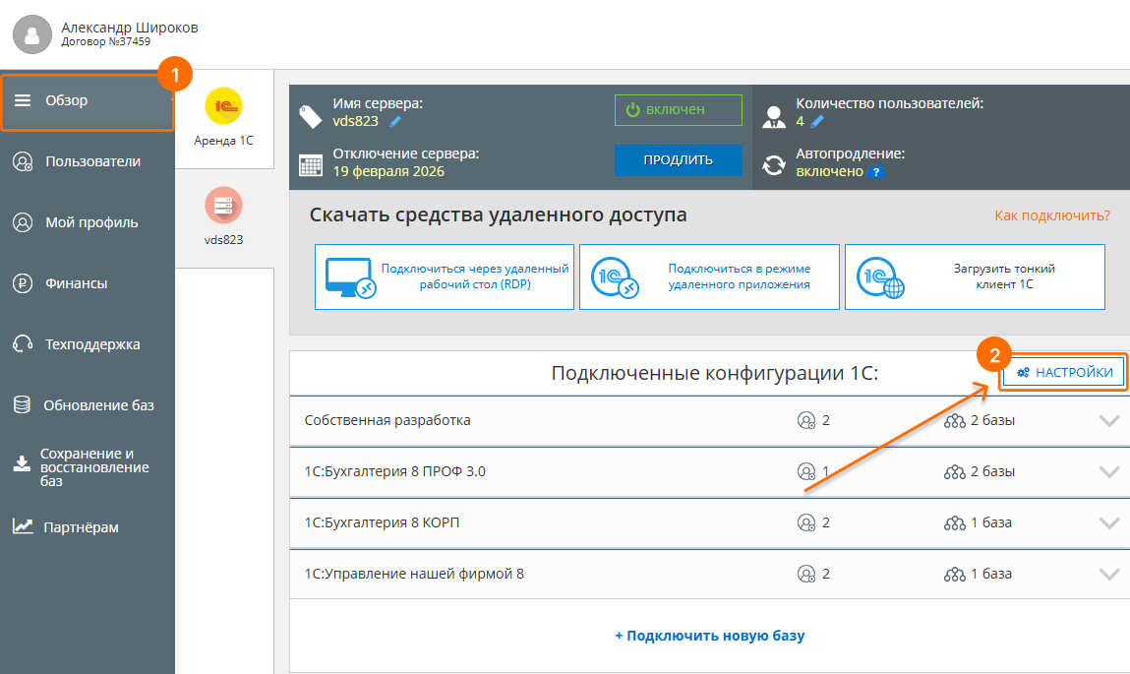1130x674 pixels.
Task: Choose Подключиться через удаленный рабочий стол (RDP)
Action: (x=445, y=276)
